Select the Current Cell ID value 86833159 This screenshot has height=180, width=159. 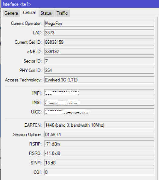(x=99, y=42)
